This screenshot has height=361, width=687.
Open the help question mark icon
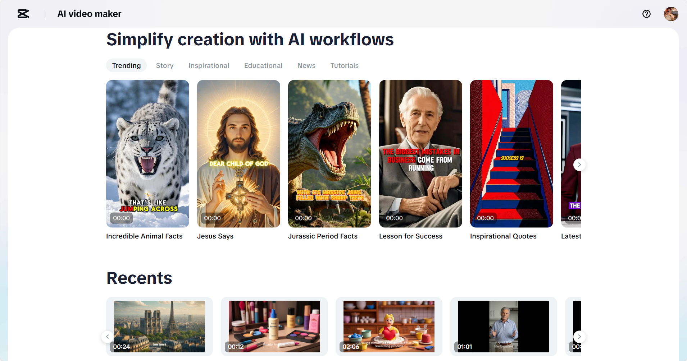point(646,14)
